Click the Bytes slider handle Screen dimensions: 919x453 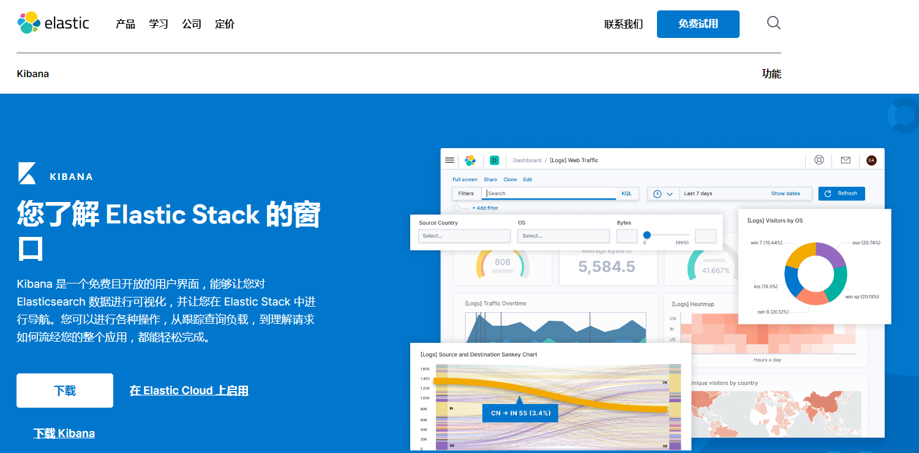point(647,235)
